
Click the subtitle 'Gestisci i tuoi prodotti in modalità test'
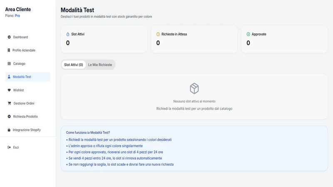click(x=106, y=17)
